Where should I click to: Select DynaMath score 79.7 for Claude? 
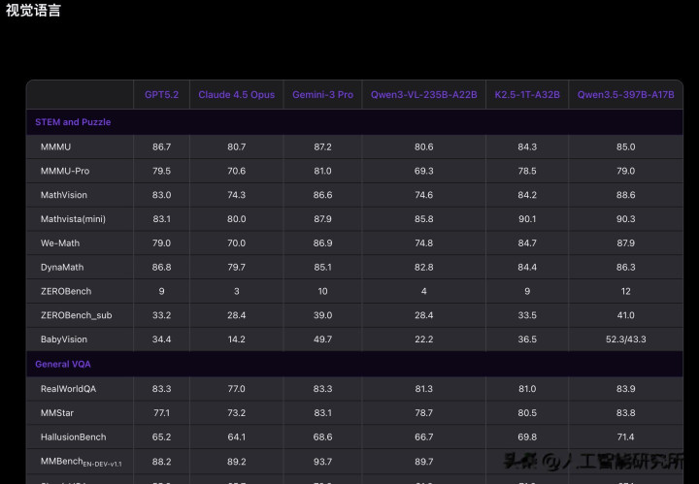pos(236,267)
